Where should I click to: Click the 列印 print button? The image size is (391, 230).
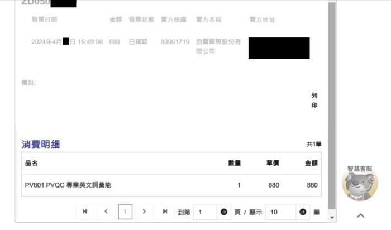pyautogui.click(x=314, y=100)
